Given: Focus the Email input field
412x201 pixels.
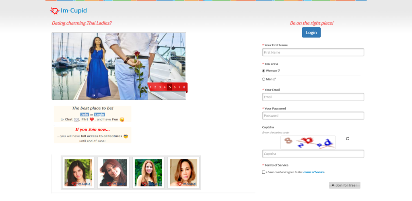Looking at the screenshot, I should pos(313,97).
